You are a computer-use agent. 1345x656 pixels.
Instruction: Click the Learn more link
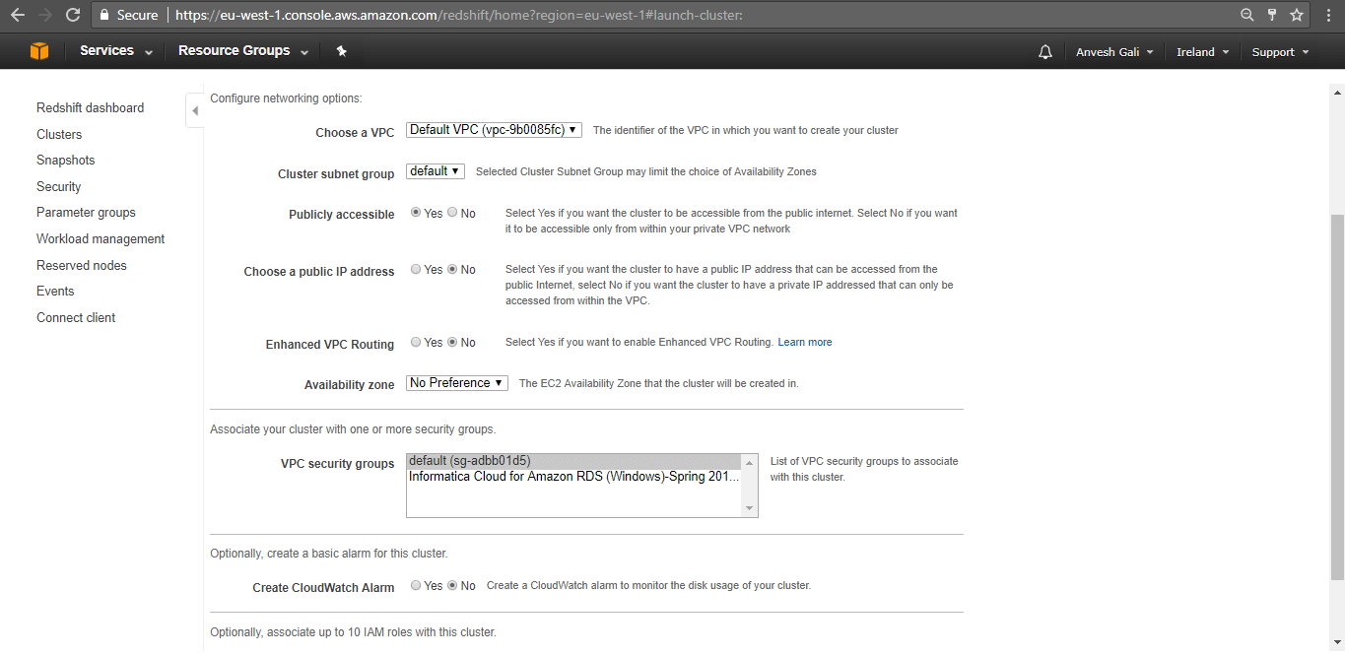[805, 342]
